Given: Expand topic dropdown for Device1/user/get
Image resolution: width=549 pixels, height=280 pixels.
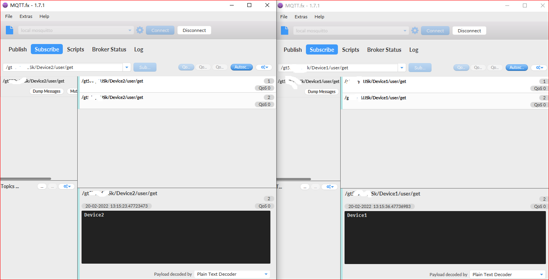Looking at the screenshot, I should (402, 68).
